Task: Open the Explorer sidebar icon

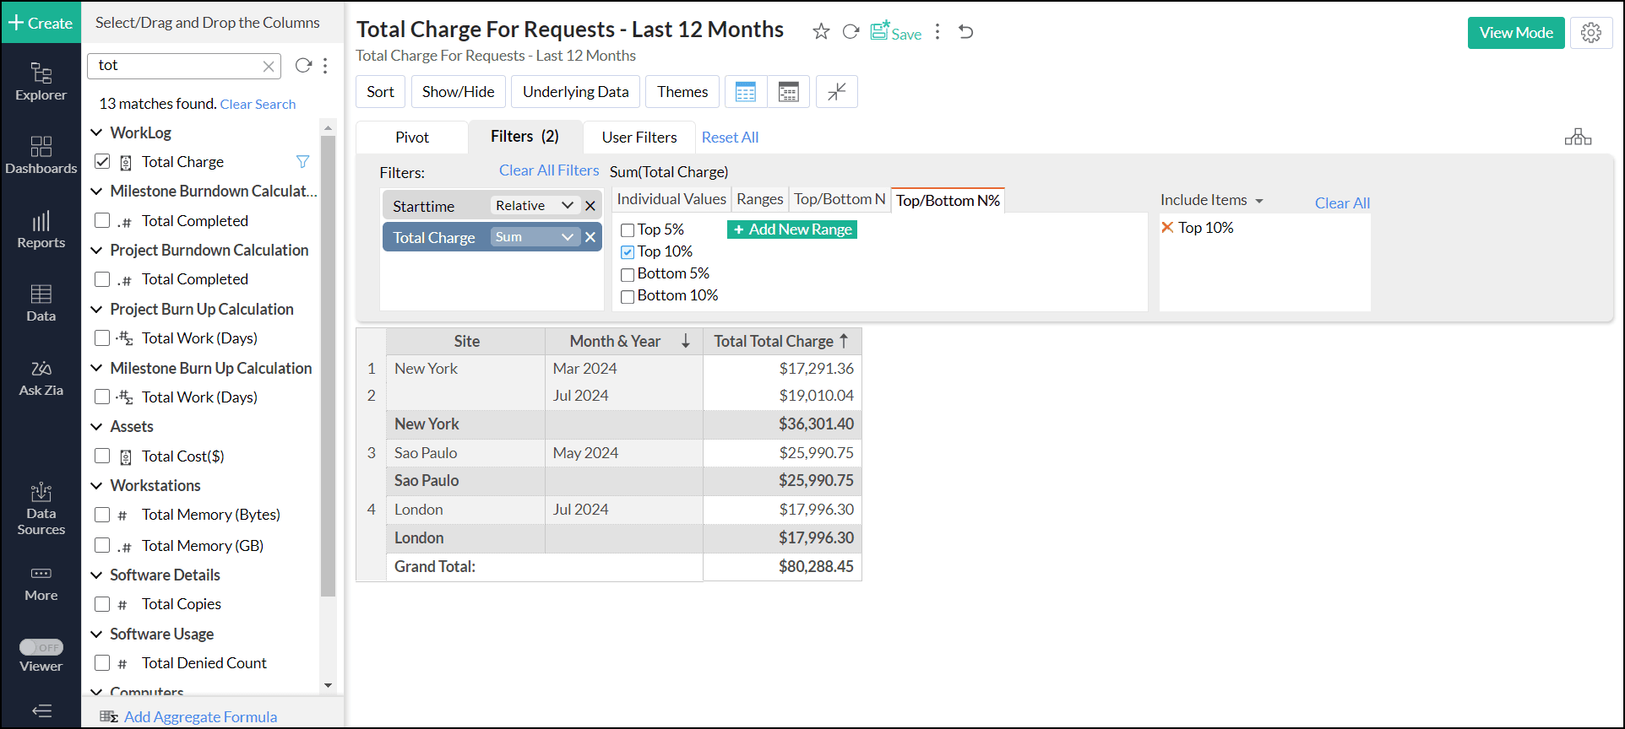Action: point(41,82)
